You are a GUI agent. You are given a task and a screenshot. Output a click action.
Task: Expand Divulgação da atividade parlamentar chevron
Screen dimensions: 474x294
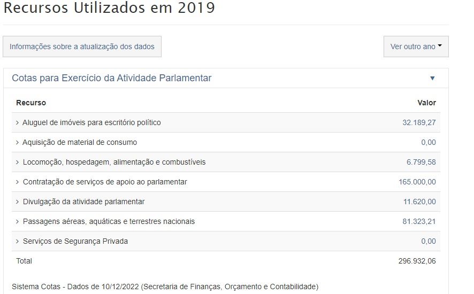(17, 202)
